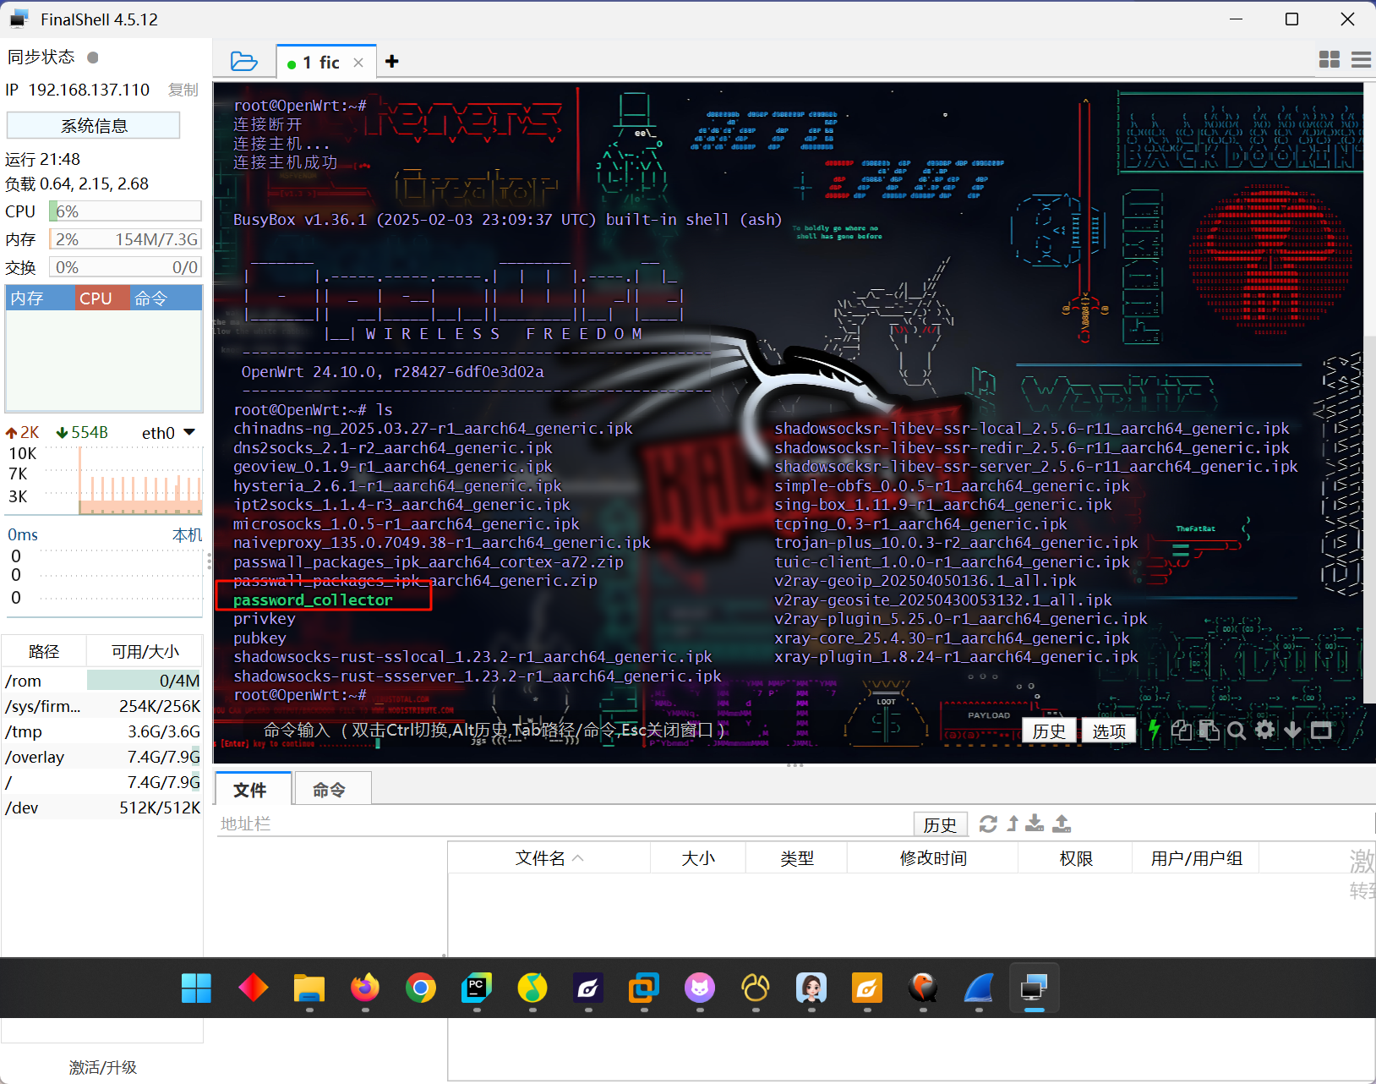Add a new session tab with plus
Screen dimensions: 1376x1084
click(x=392, y=61)
